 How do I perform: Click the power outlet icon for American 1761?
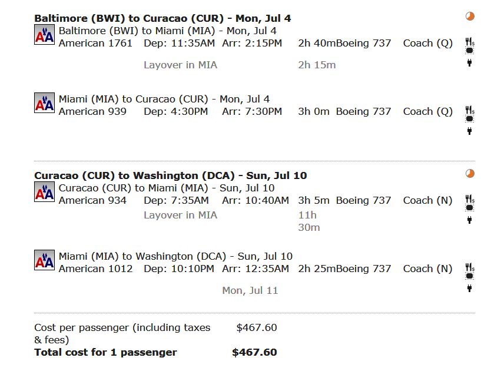coord(469,62)
